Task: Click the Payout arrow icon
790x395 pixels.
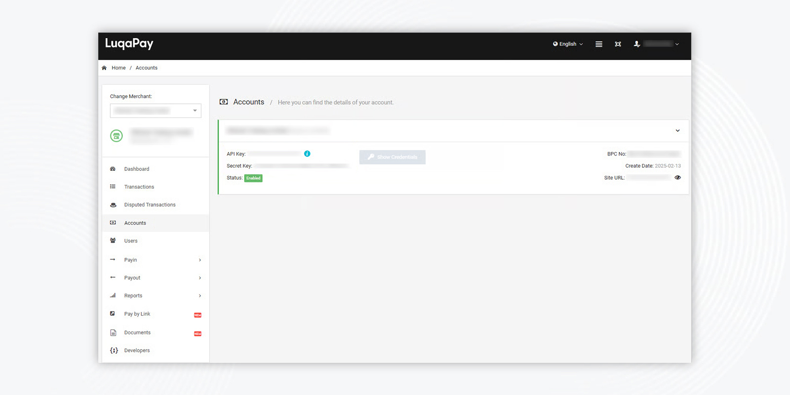Action: [x=113, y=277]
